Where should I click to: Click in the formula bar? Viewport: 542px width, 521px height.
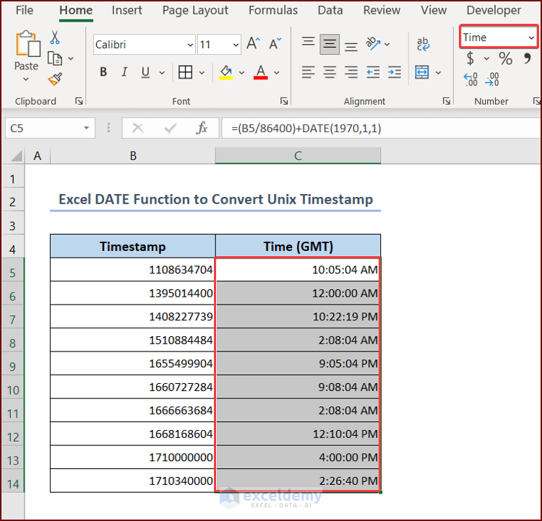[382, 128]
